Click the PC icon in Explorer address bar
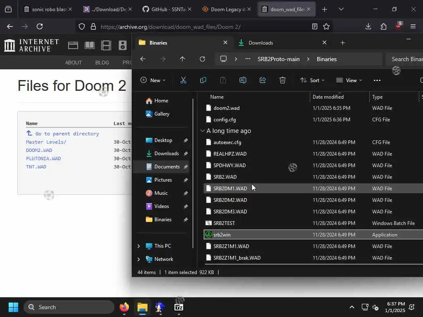The image size is (423, 317). [x=223, y=59]
